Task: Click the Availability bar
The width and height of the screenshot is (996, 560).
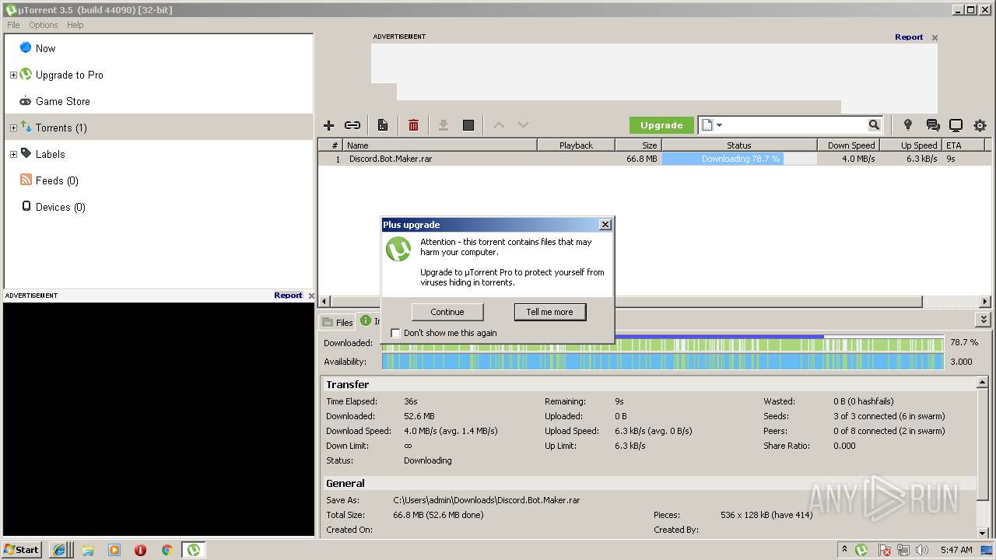Action: click(x=662, y=362)
